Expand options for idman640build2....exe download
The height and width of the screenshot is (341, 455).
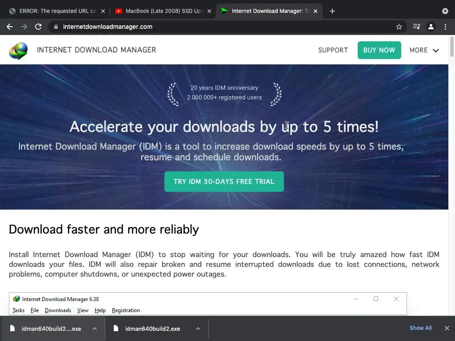coord(95,329)
